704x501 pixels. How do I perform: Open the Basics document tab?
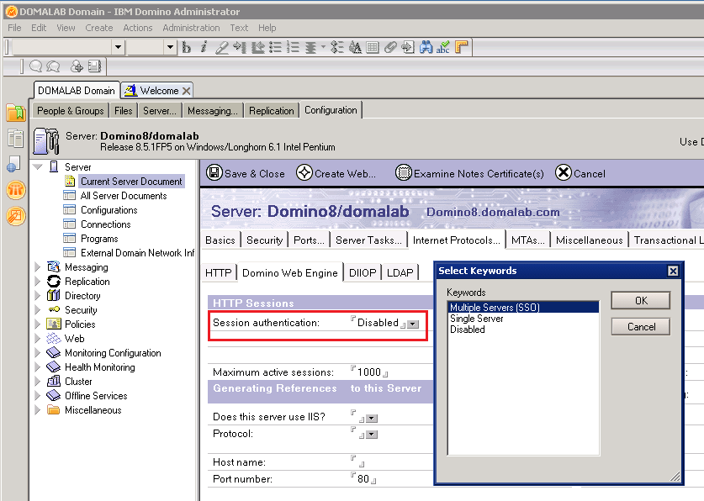[x=220, y=240]
